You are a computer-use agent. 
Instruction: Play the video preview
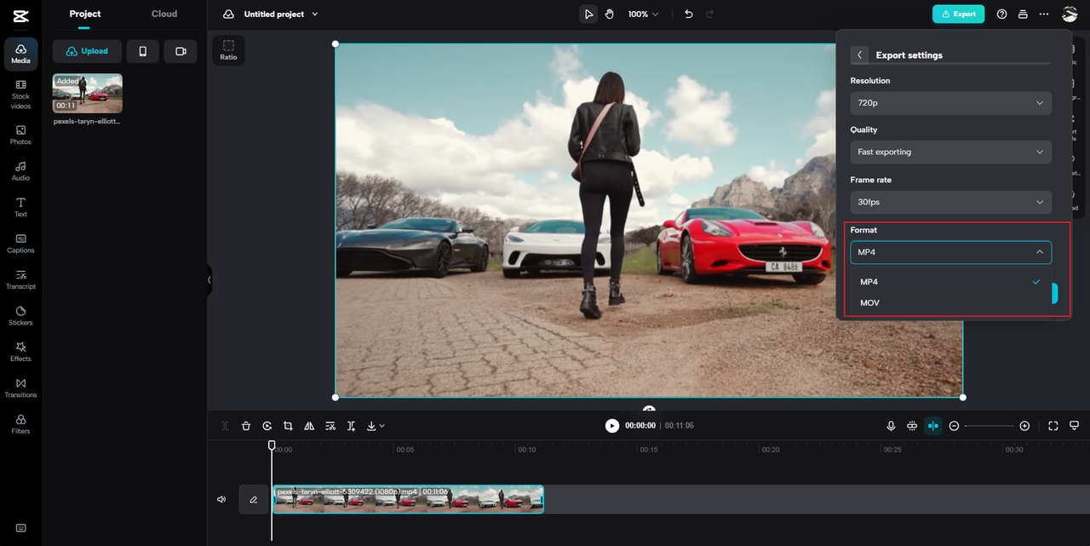[x=612, y=426]
